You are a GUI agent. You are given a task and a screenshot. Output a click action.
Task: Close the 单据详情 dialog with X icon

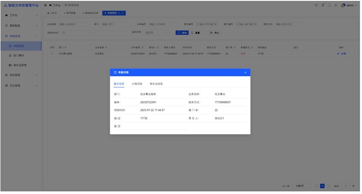click(245, 72)
